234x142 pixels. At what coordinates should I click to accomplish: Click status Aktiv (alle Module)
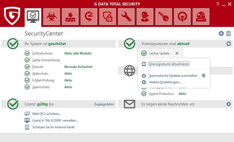(78, 53)
